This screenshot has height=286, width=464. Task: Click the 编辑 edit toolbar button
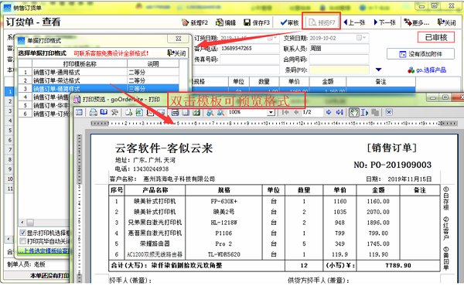pyautogui.click(x=226, y=22)
